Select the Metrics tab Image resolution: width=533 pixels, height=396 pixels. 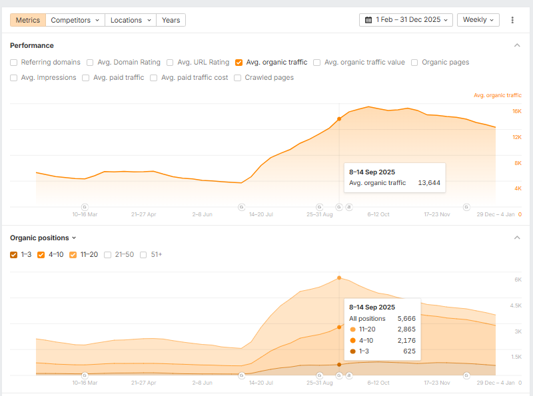[x=28, y=20]
